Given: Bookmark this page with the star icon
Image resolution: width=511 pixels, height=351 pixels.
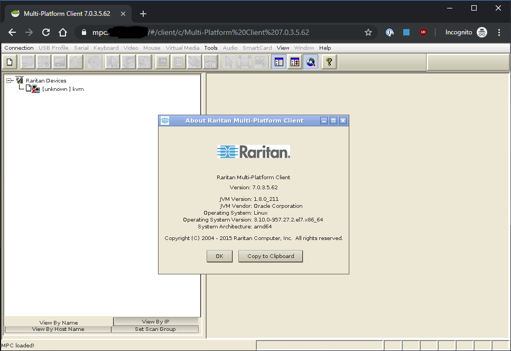Looking at the screenshot, I should pos(368,32).
